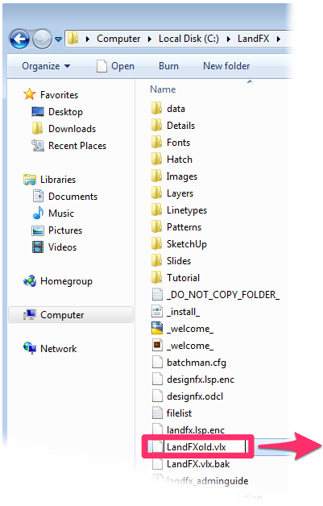
Task: Click the Forward navigation arrow button
Action: pyautogui.click(x=42, y=39)
